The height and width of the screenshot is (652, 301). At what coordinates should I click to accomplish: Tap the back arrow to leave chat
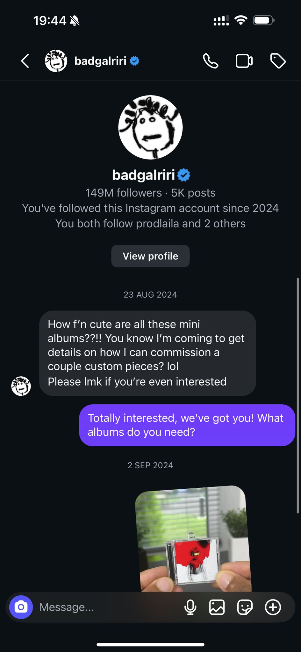25,61
